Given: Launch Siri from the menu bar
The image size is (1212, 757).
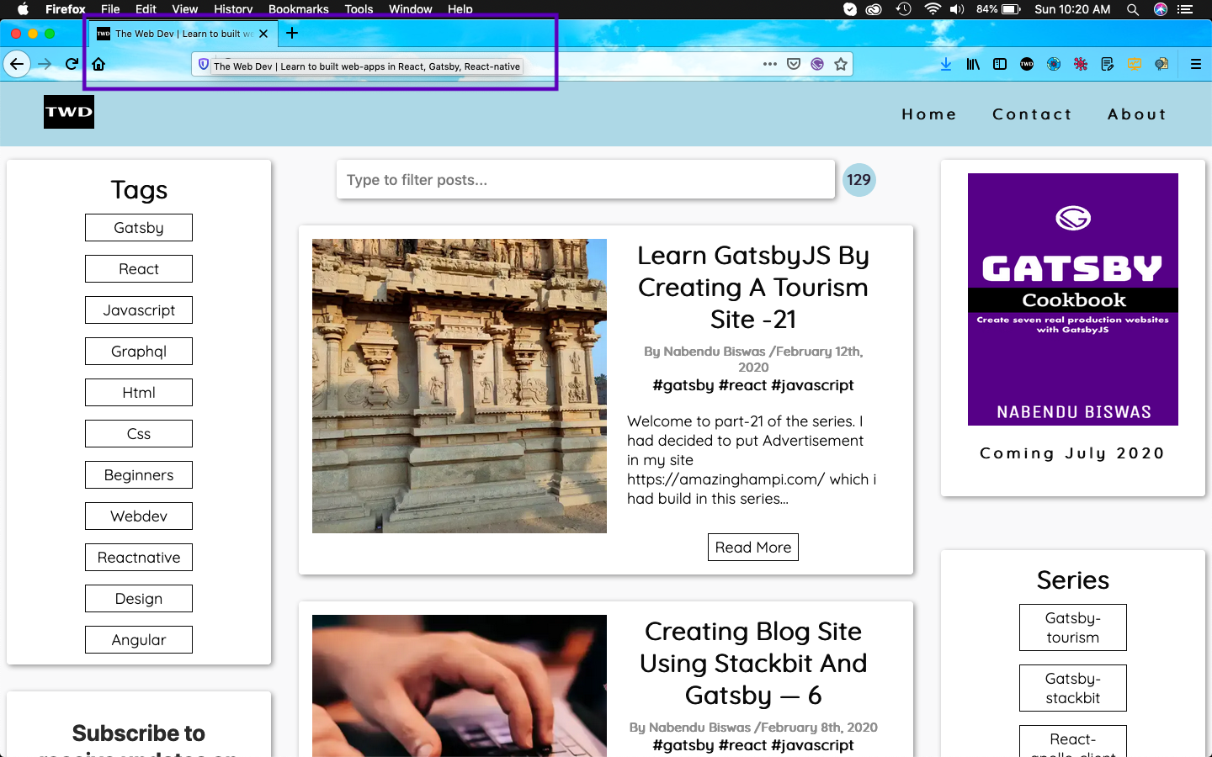Looking at the screenshot, I should [x=1161, y=9].
